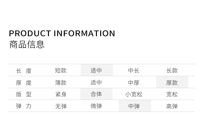205x119 pixels.
Task: Select 短款 in the length row
Action: pos(61,70)
